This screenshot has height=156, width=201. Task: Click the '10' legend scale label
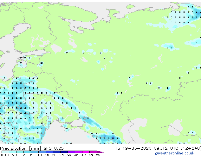click(40, 155)
